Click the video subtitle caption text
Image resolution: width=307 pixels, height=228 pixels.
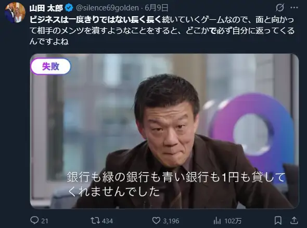(x=176, y=184)
